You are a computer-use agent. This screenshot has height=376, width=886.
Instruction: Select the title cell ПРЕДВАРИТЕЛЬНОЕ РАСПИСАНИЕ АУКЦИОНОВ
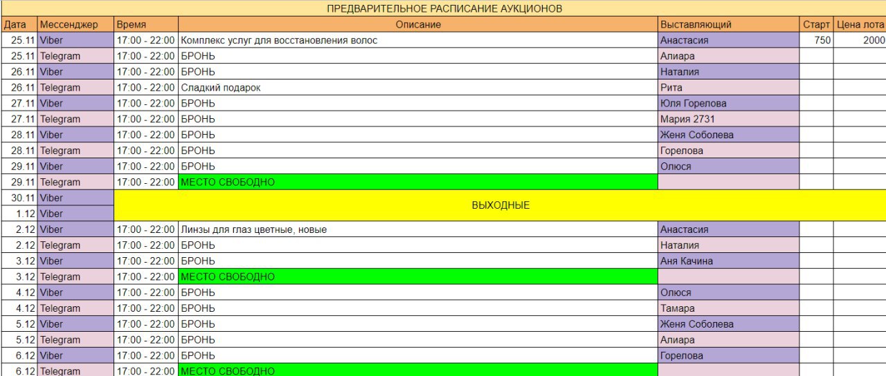(443, 8)
